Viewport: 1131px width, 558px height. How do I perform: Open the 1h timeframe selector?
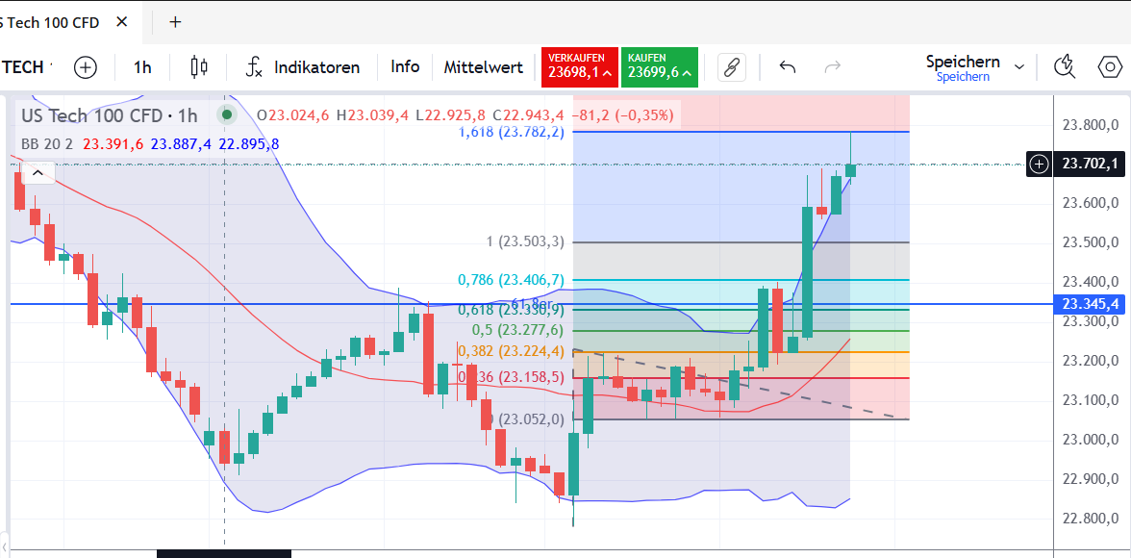pos(142,67)
